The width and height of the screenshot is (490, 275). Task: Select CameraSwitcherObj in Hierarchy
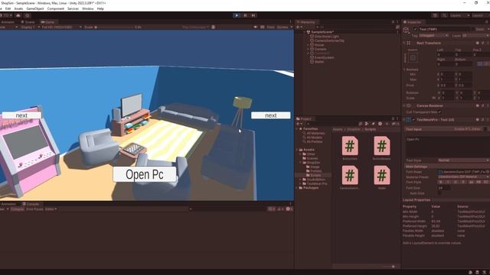pos(329,40)
